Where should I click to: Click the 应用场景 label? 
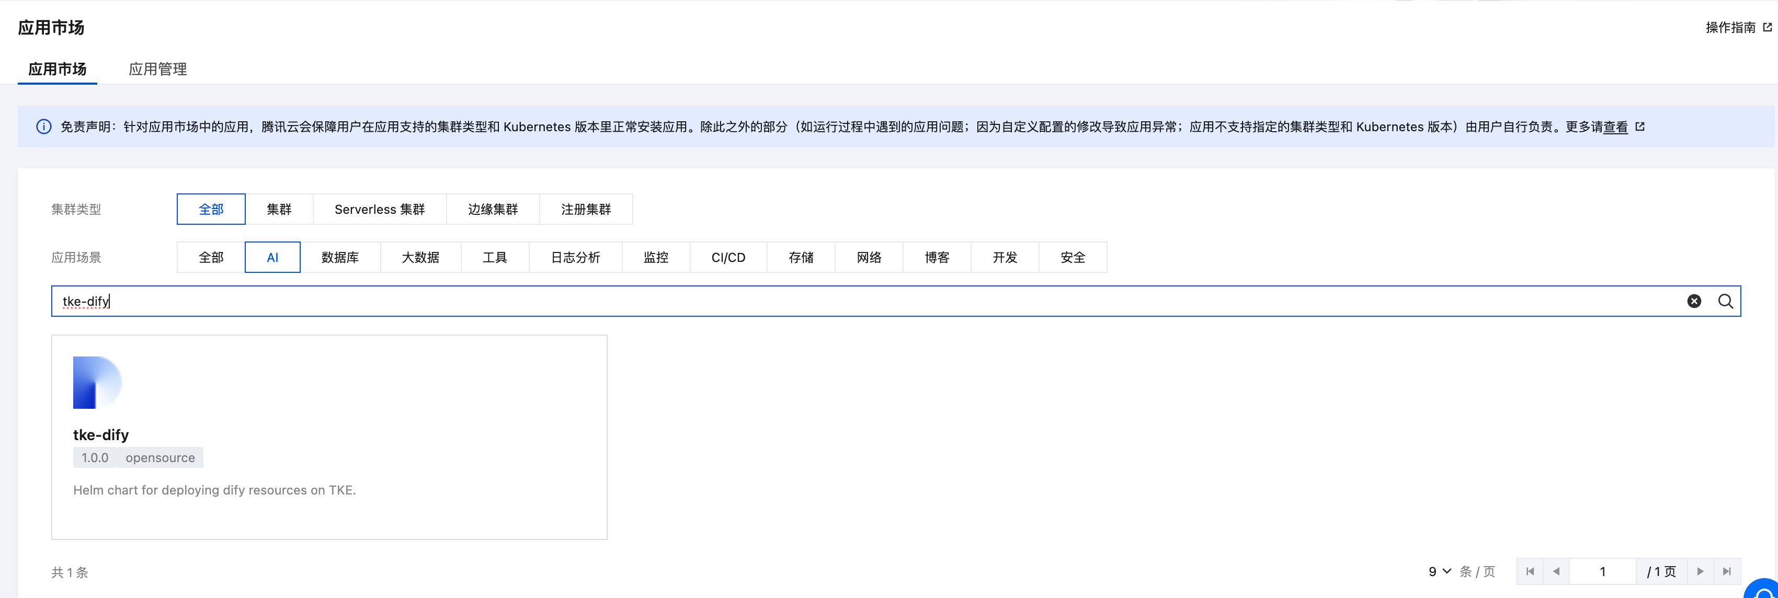76,257
